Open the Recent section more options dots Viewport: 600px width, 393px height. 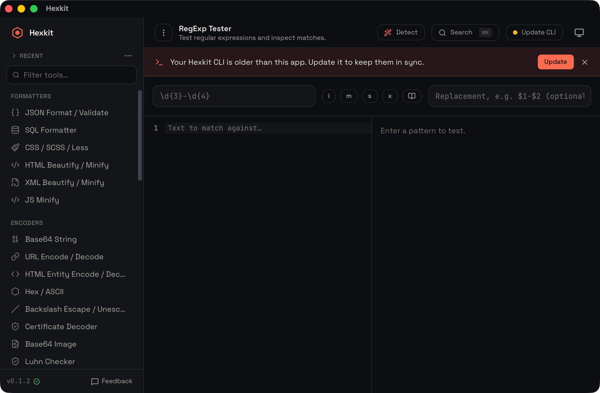128,56
